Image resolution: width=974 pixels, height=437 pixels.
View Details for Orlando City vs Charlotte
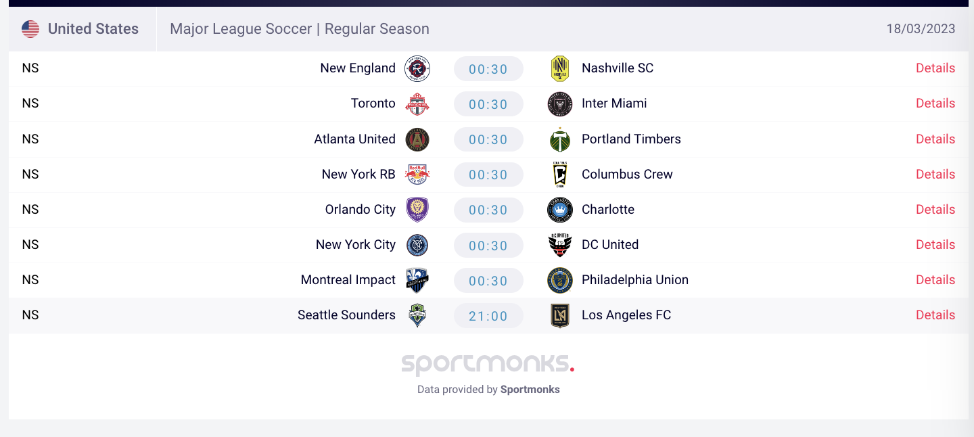pyautogui.click(x=935, y=210)
